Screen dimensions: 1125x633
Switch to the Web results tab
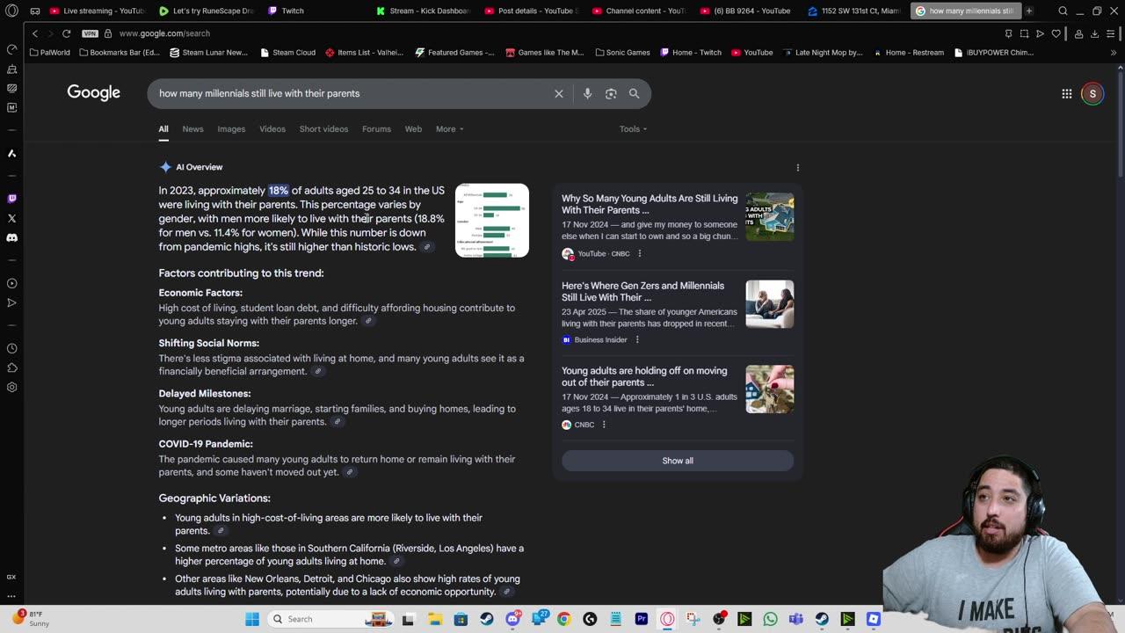pos(413,129)
